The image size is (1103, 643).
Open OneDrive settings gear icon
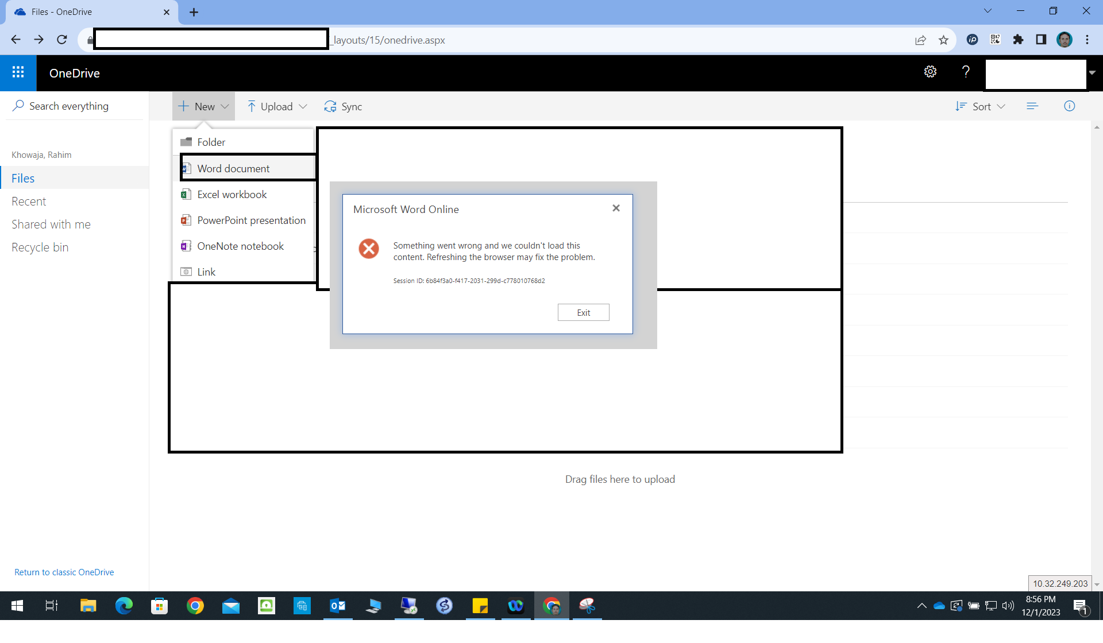(930, 72)
